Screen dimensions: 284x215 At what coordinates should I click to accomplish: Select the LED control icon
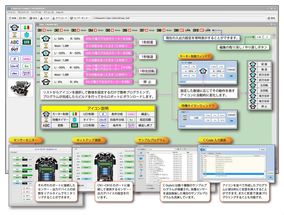tap(26, 28)
